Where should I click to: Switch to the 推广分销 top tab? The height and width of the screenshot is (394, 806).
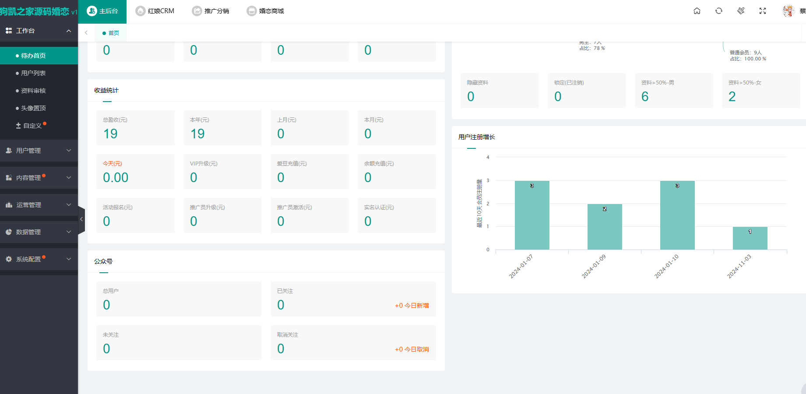point(211,11)
